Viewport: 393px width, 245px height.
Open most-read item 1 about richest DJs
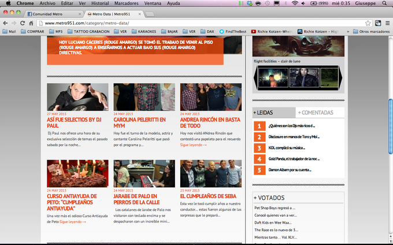click(x=292, y=126)
